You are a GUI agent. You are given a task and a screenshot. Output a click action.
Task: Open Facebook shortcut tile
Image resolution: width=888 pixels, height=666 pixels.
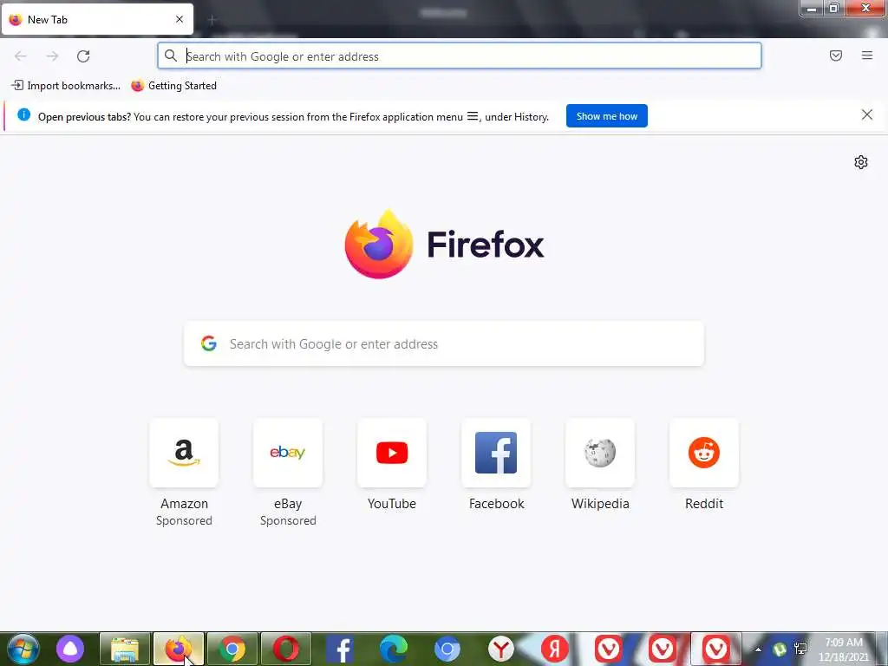click(x=496, y=453)
